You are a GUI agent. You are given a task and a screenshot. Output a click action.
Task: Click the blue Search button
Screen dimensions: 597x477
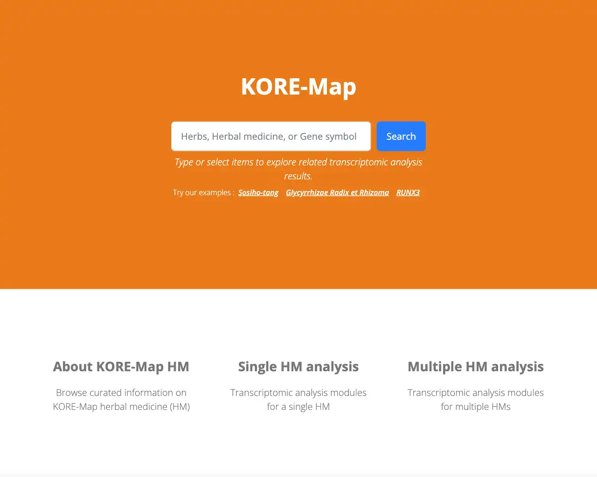point(401,136)
